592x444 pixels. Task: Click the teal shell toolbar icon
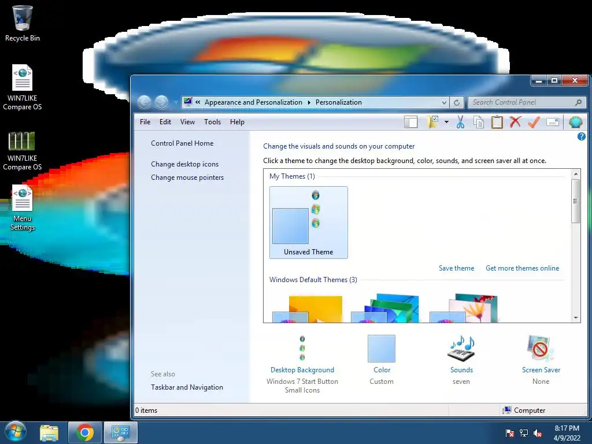pos(575,122)
